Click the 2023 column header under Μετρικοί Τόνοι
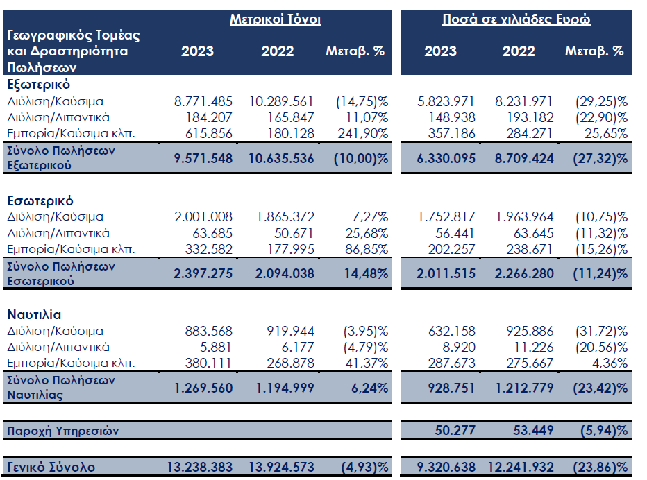The width and height of the screenshot is (647, 480). [198, 51]
